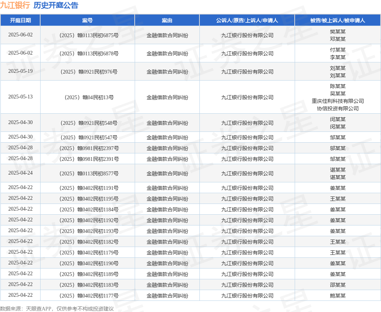381x312 pixels.
Task: Click the 数据来源 天眼查APP footer note
Action: [57, 309]
